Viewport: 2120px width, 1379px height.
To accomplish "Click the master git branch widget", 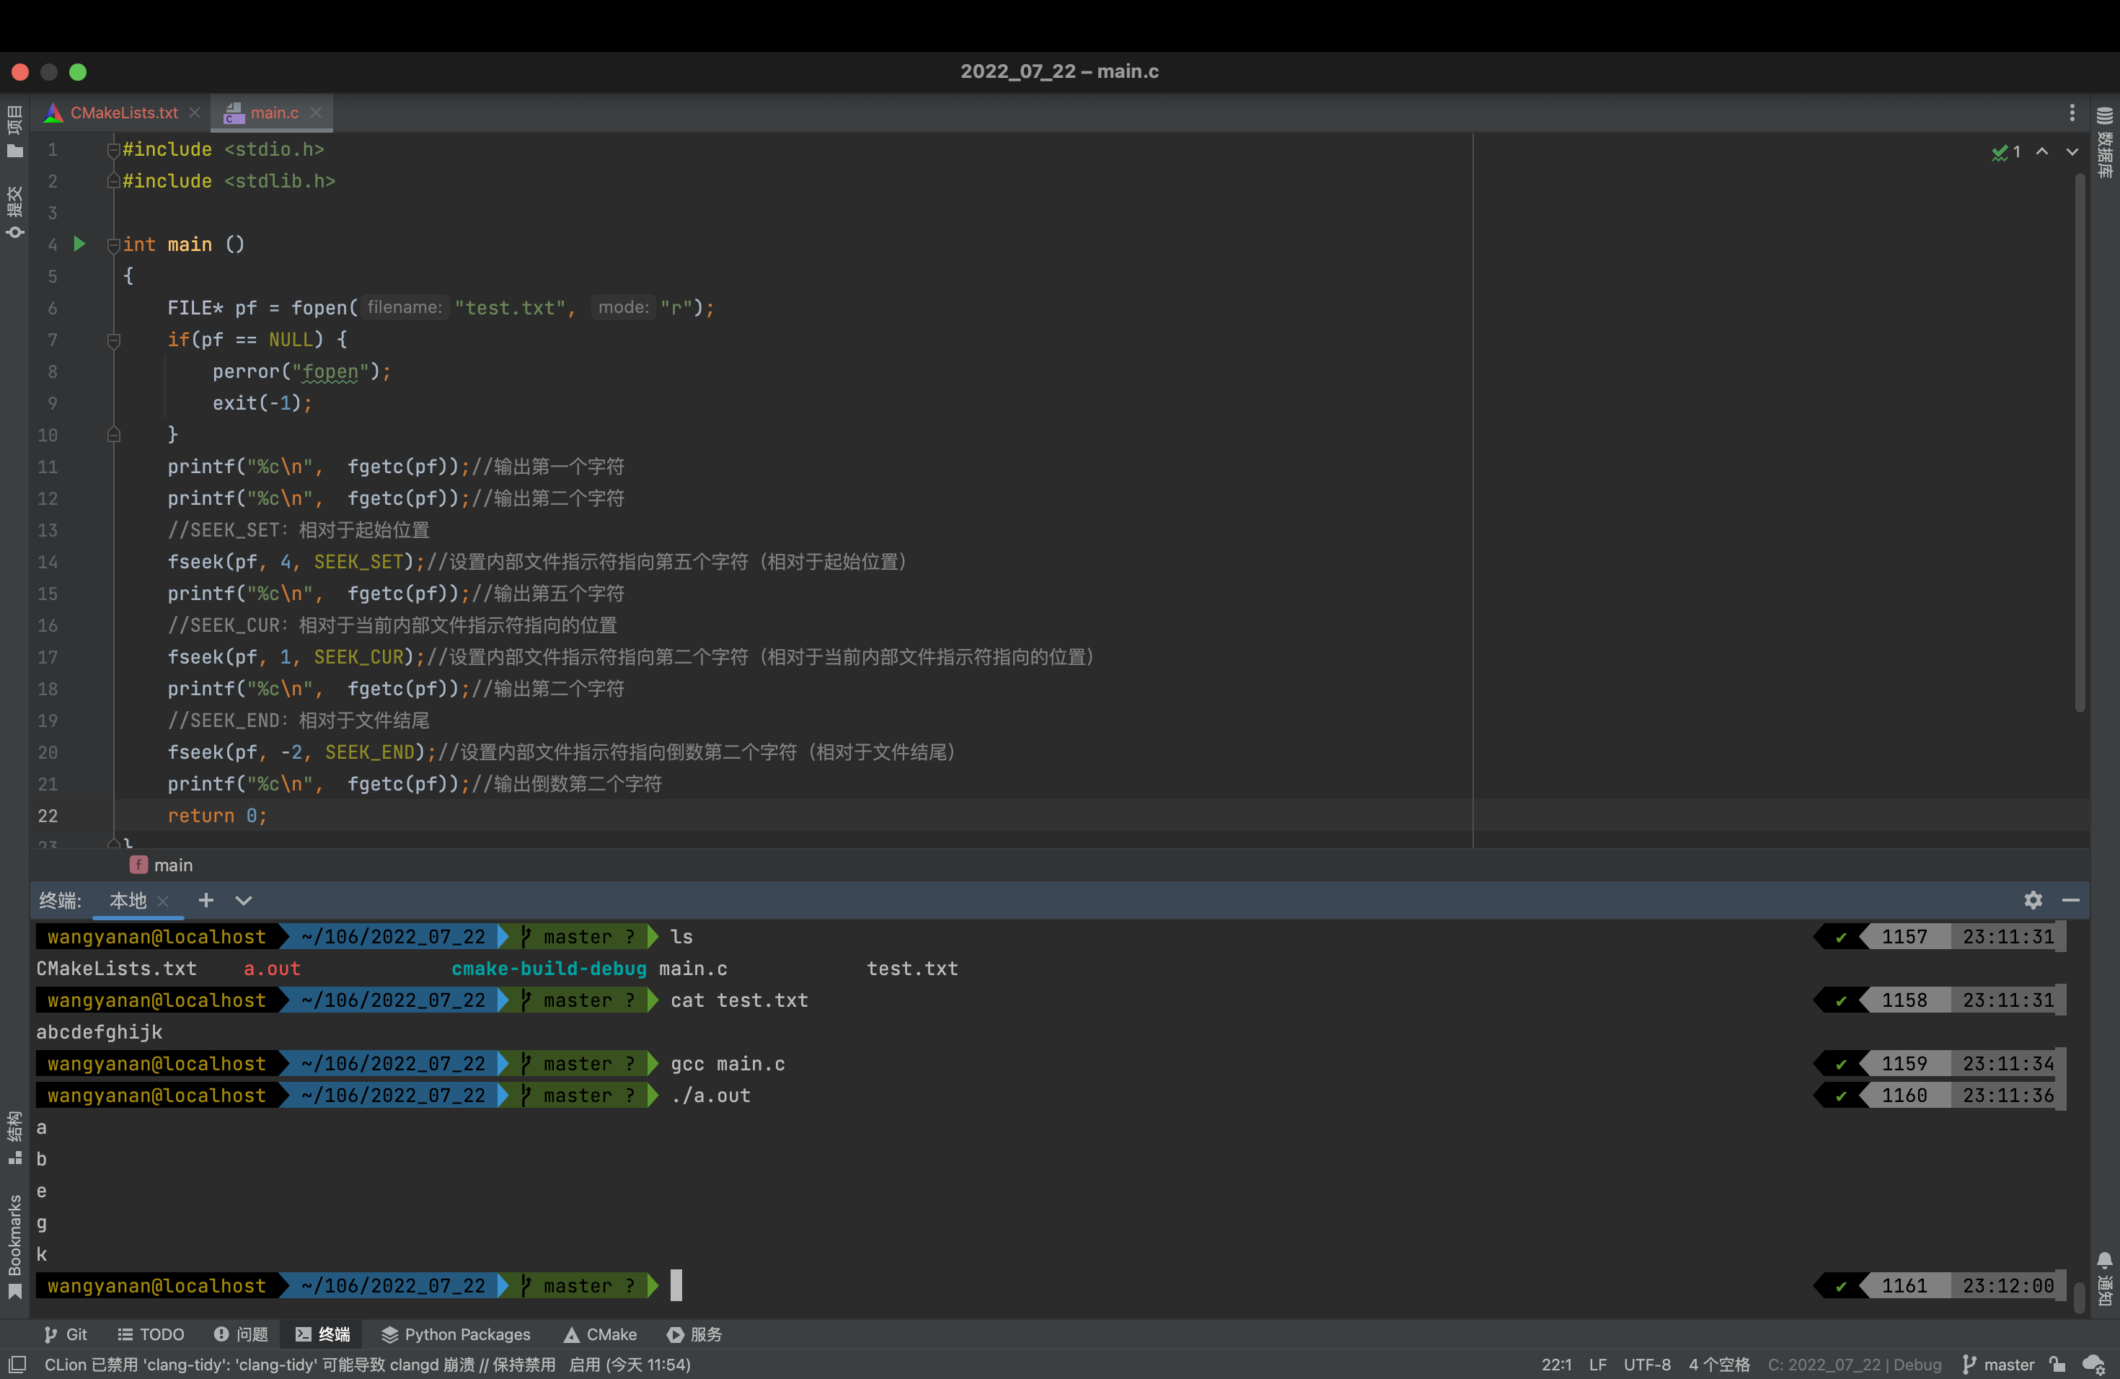I will coord(1999,1364).
